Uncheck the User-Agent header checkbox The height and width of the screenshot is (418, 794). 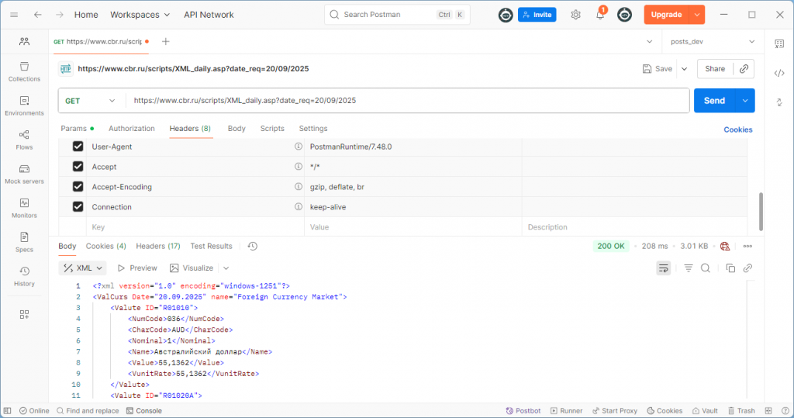point(78,147)
